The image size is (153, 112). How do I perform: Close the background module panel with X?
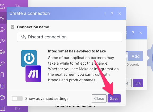click(x=141, y=33)
